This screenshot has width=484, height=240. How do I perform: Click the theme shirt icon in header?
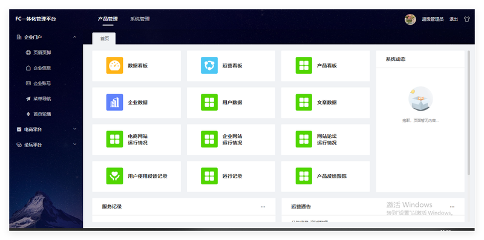point(466,19)
